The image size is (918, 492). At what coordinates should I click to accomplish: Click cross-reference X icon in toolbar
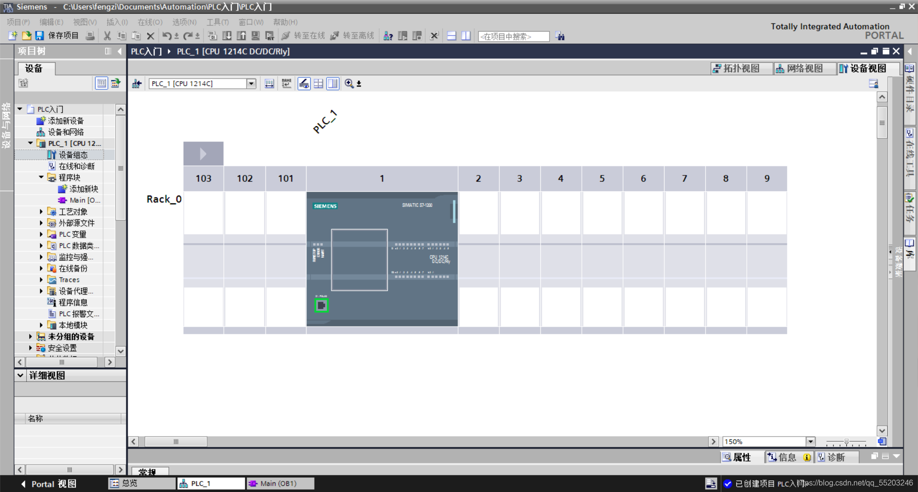tap(434, 36)
